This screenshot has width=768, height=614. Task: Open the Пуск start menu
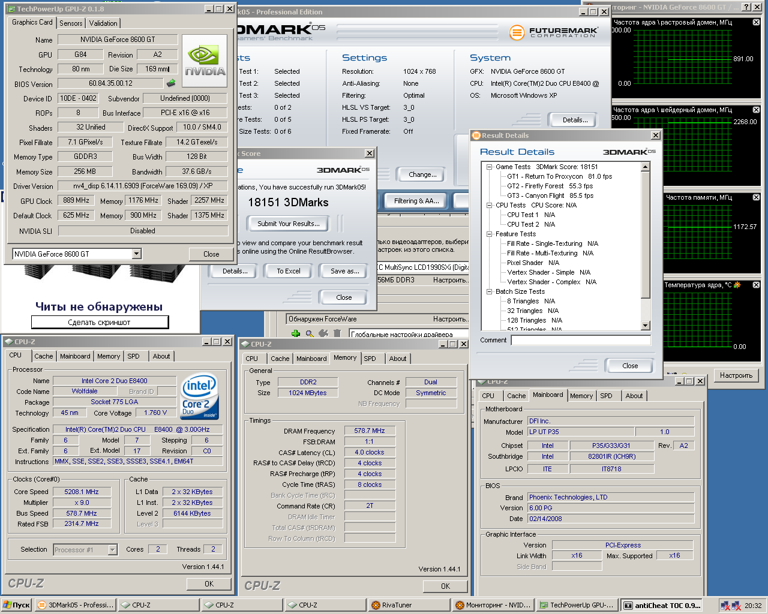[16, 605]
